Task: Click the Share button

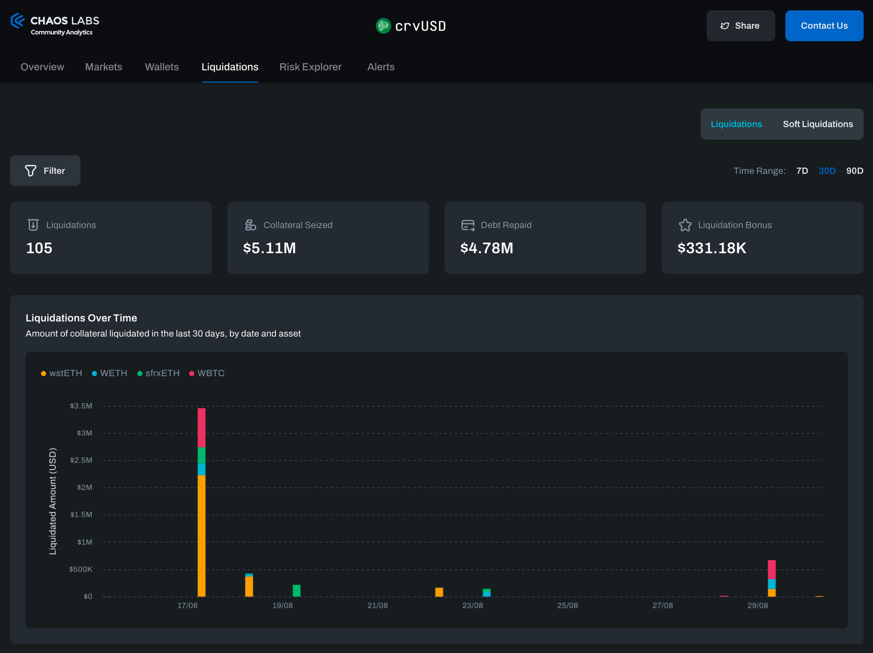Action: 741,26
